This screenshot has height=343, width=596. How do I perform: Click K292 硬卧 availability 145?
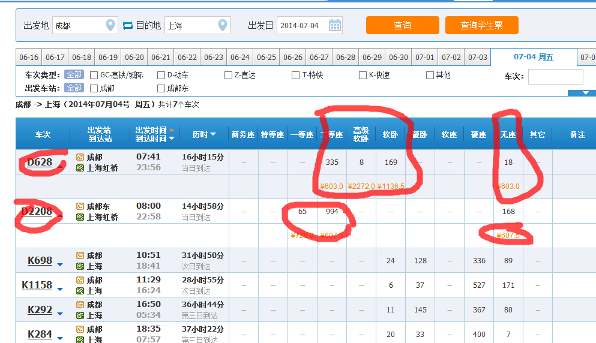[x=420, y=310]
